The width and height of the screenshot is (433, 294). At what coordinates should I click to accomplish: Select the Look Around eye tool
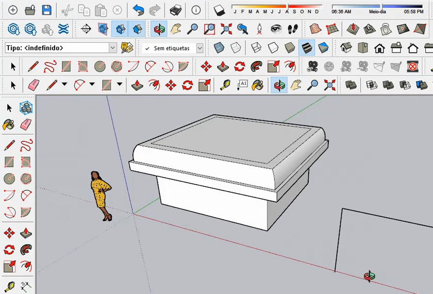click(276, 29)
